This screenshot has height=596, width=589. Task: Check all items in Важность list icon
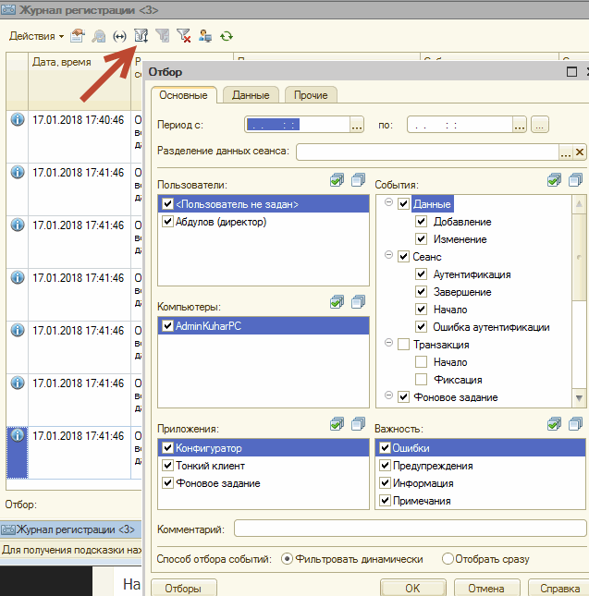tap(554, 425)
